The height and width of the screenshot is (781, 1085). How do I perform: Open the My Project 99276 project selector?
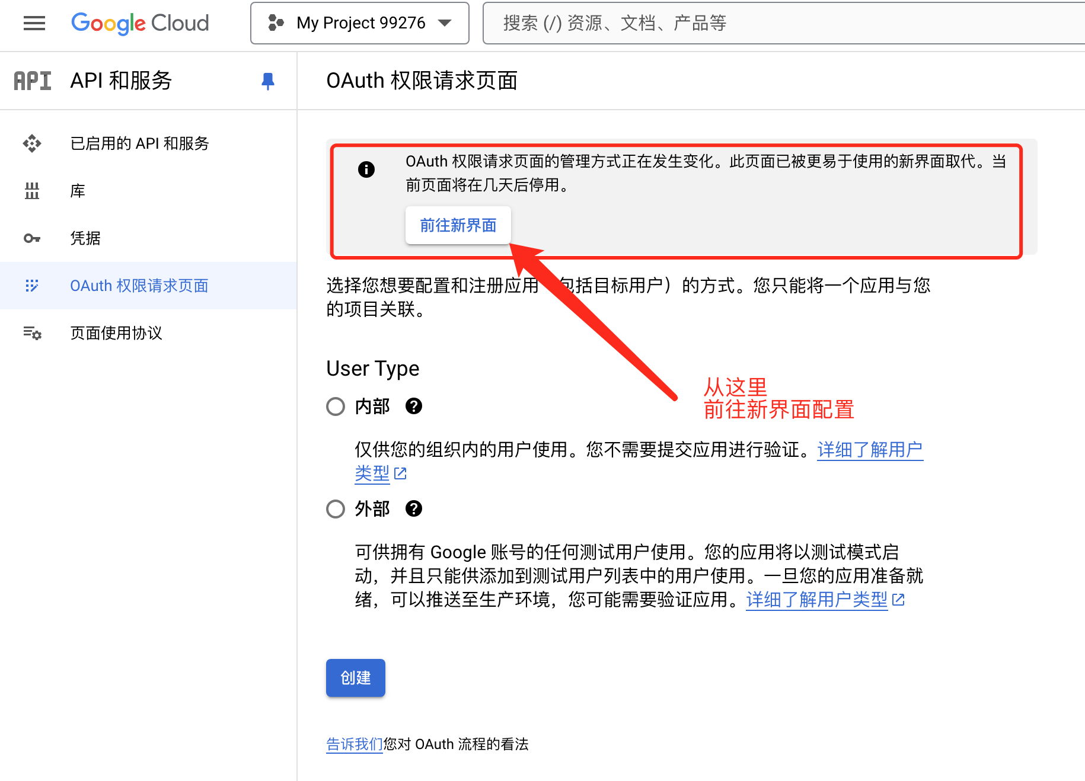(x=360, y=23)
